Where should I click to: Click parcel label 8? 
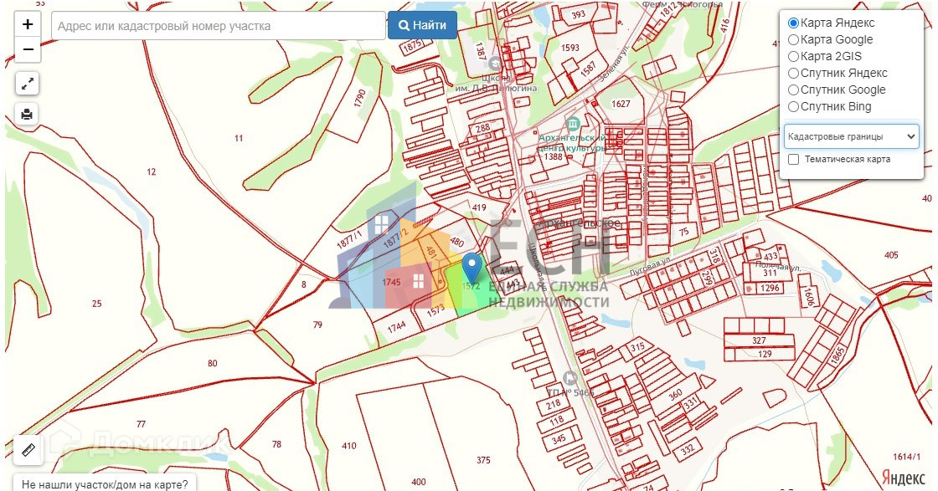point(304,284)
